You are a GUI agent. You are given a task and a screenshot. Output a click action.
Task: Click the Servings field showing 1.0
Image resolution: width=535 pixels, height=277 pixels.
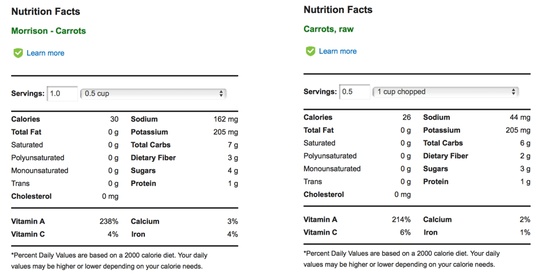point(62,94)
